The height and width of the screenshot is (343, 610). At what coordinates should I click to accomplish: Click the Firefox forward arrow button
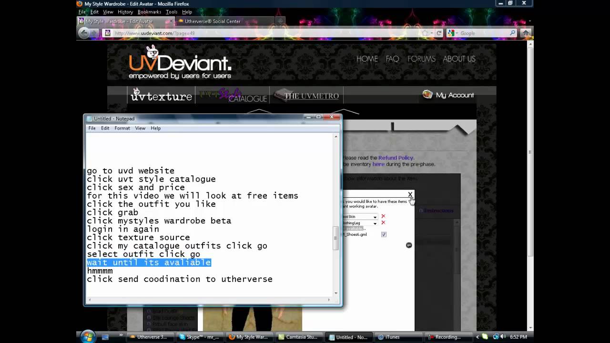[x=95, y=33]
